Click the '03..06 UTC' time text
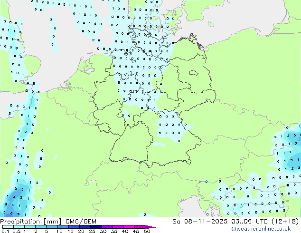The height and width of the screenshot is (233, 301). 249,222
